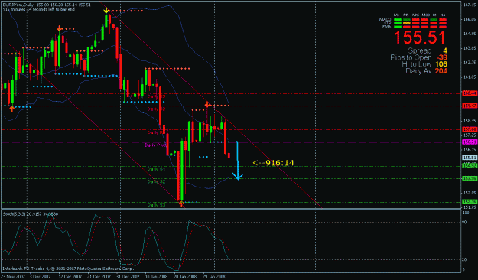This screenshot has width=478, height=280.
Task: Click the green 154.92 price tag
Action: pos(470,166)
